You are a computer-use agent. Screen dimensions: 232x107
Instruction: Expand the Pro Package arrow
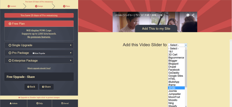71,53
